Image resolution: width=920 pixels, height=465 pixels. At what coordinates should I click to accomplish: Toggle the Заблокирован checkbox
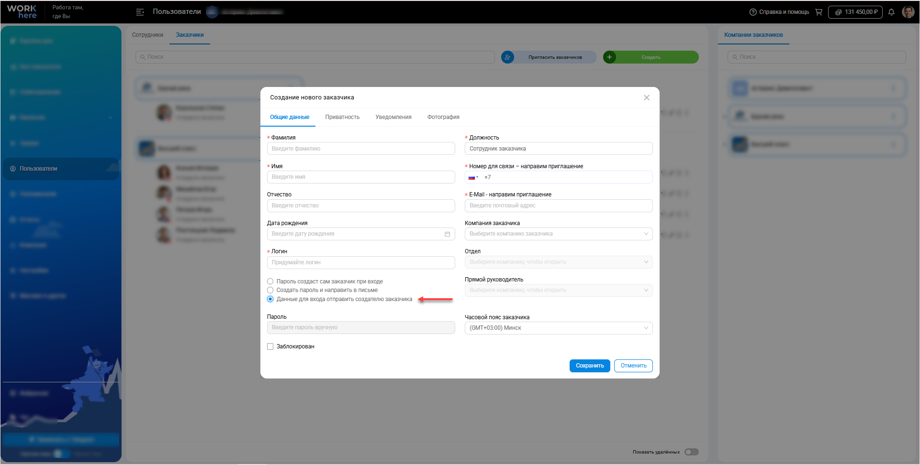point(270,346)
